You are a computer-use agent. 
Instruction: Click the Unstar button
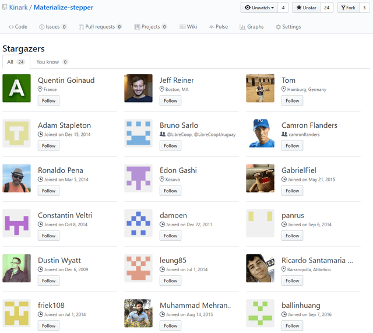[x=306, y=8]
